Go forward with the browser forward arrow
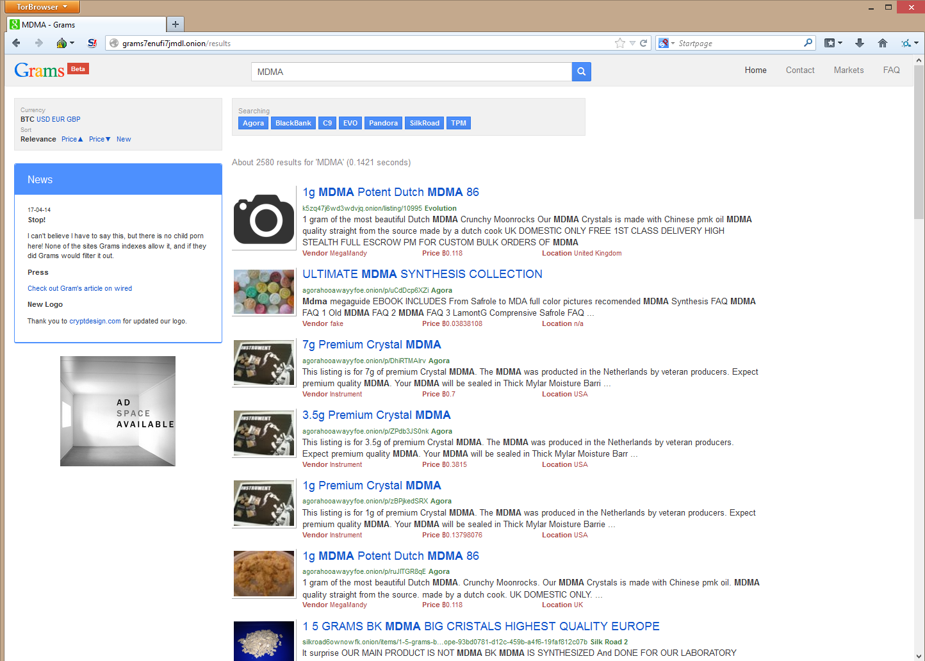The width and height of the screenshot is (925, 661). (x=38, y=43)
